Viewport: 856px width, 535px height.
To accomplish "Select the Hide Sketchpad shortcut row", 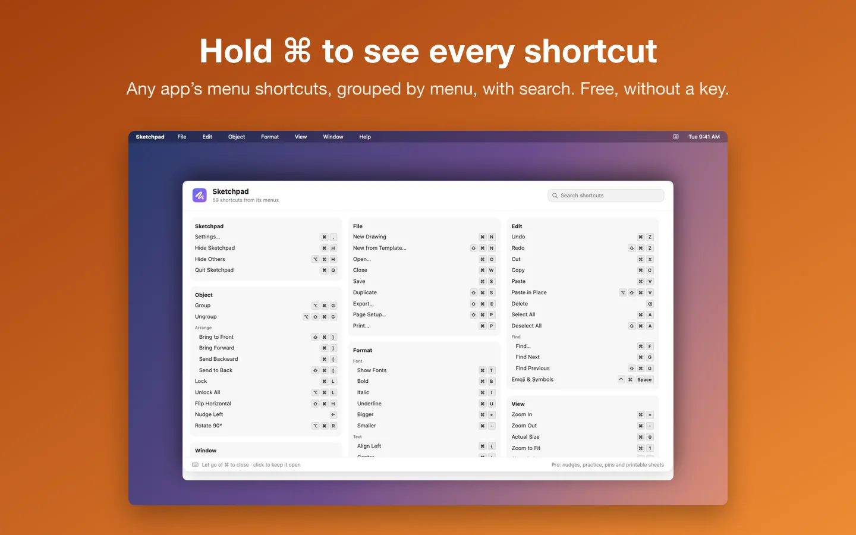I will (266, 248).
